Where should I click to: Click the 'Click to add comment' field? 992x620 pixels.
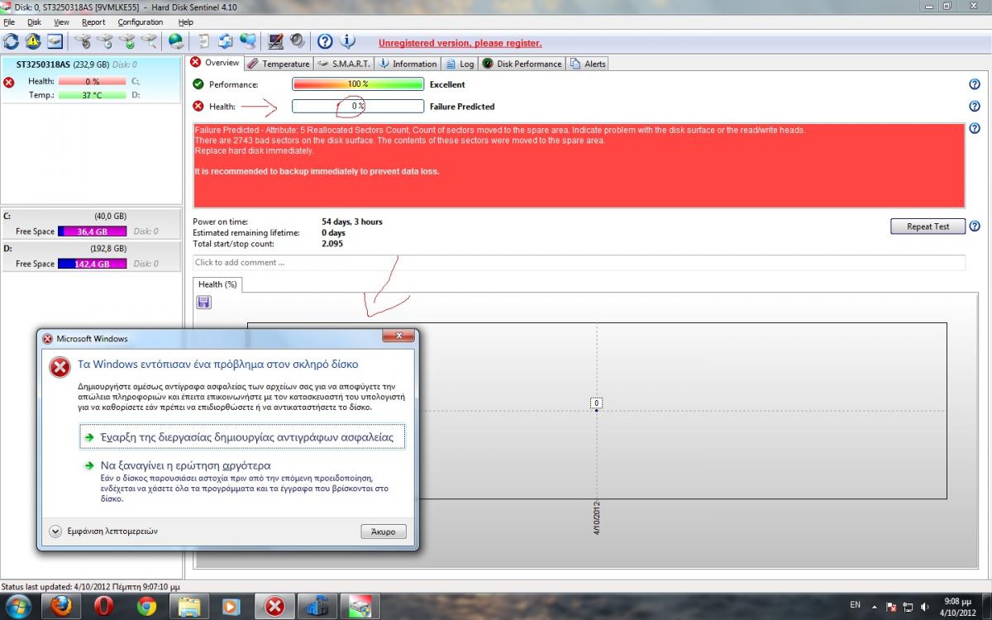579,263
